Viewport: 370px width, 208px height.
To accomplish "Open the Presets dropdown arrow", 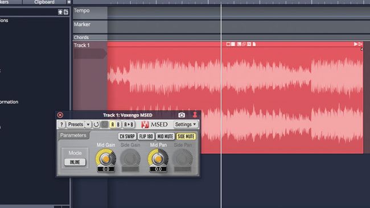I will (x=88, y=124).
